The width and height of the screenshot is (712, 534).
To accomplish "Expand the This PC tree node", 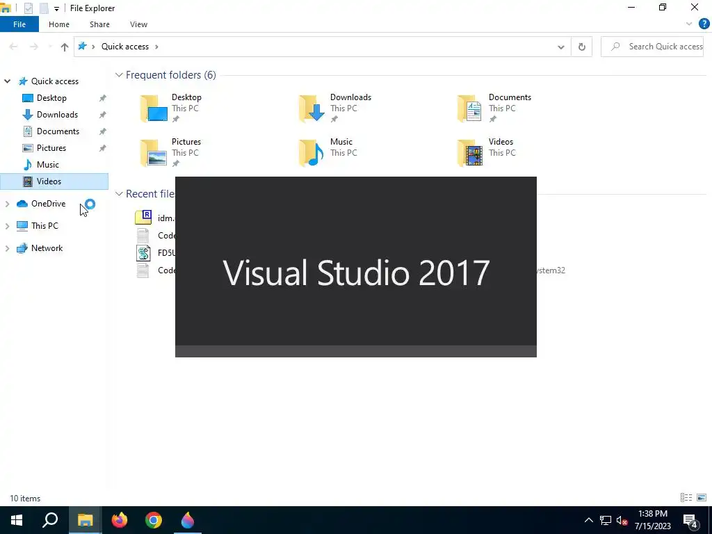I will [7, 226].
